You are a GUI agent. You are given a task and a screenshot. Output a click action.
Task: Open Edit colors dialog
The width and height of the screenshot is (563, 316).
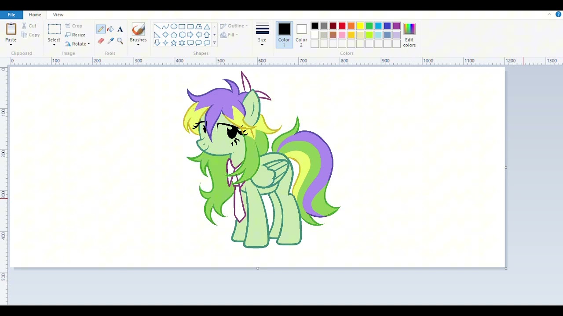coord(409,35)
